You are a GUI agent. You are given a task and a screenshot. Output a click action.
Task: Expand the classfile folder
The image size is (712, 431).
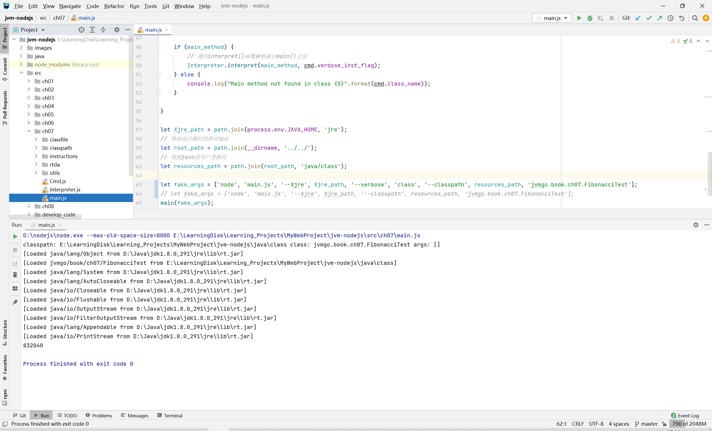(x=36, y=139)
